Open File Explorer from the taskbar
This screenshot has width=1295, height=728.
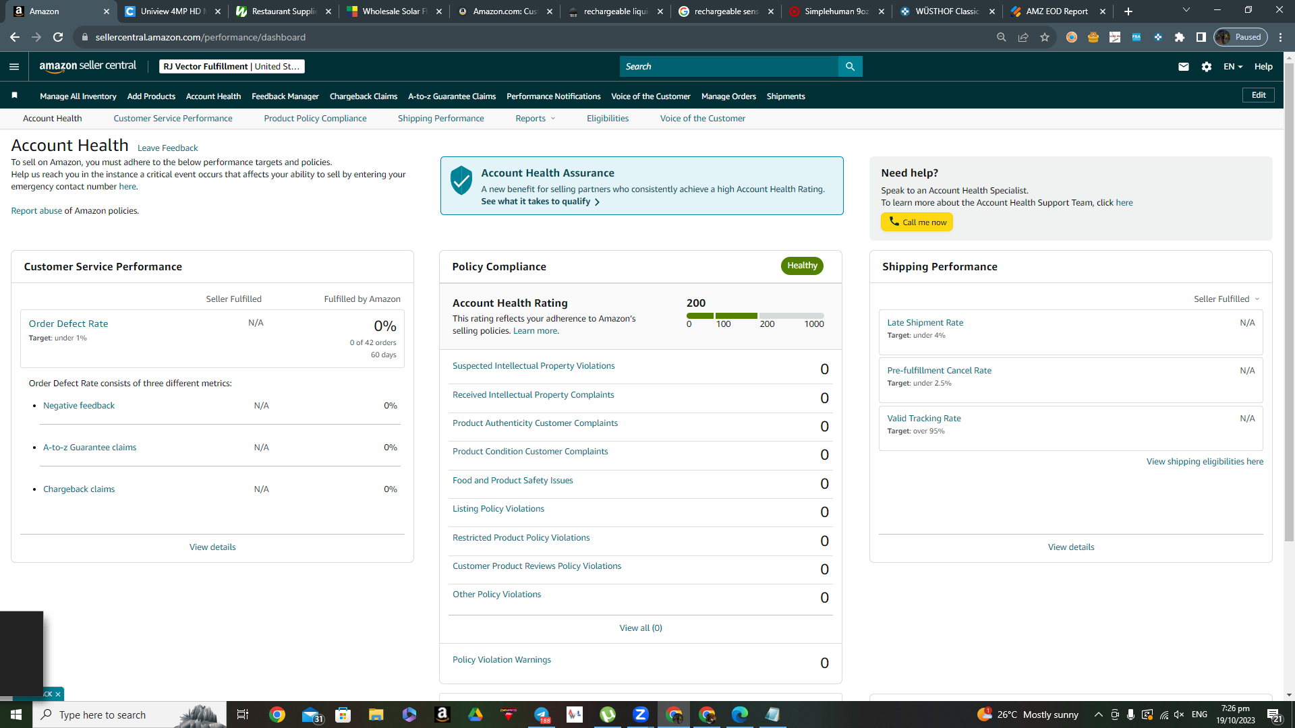coord(376,715)
